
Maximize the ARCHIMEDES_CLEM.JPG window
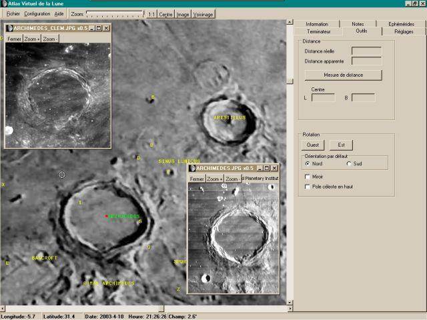99,28
